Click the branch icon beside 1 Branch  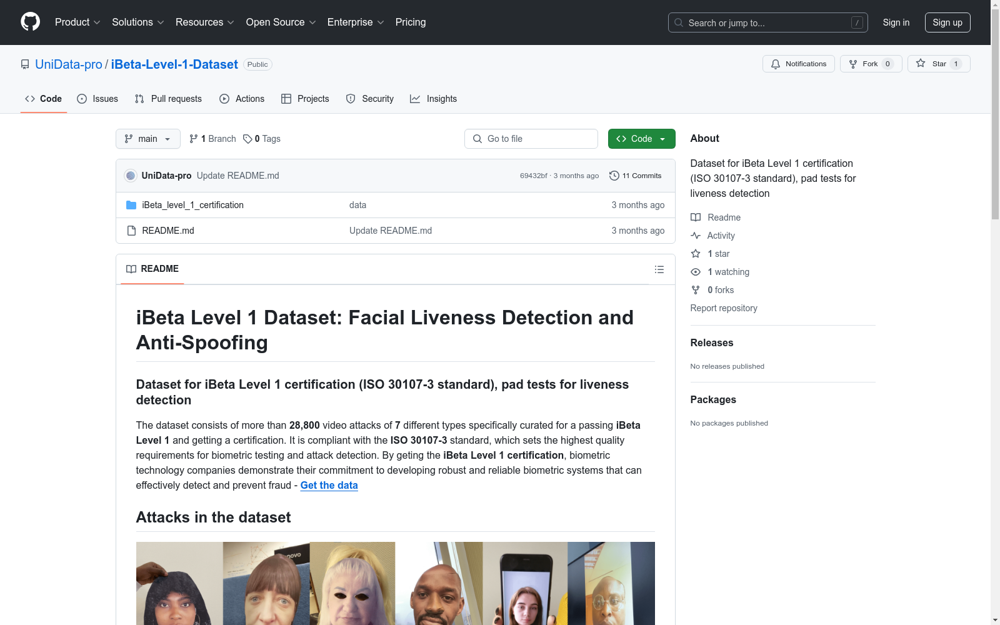coord(194,139)
